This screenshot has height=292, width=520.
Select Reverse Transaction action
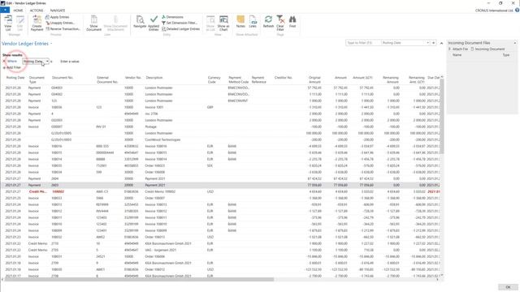63,29
